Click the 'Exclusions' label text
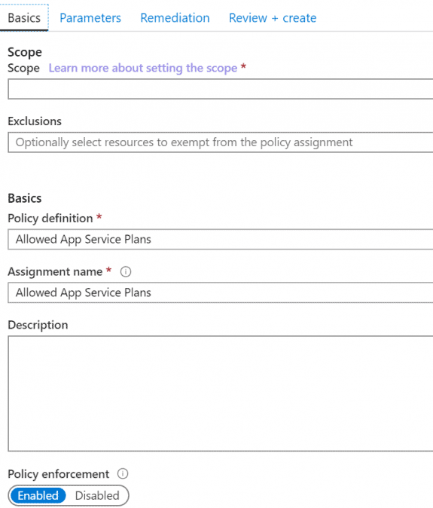Image resolution: width=433 pixels, height=508 pixels. 35,121
